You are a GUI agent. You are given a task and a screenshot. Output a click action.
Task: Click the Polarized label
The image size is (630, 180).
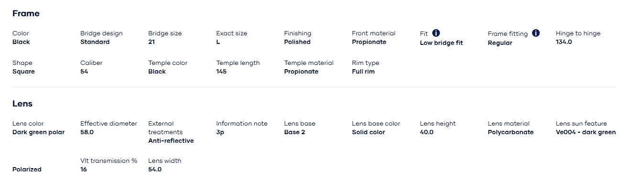27,169
